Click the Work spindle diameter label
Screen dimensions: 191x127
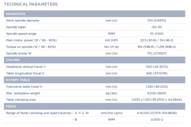[27, 21]
